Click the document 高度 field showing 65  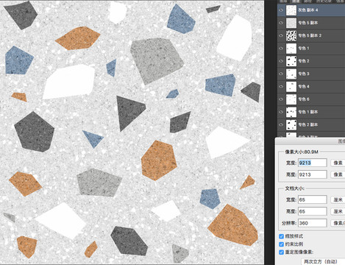313,211
